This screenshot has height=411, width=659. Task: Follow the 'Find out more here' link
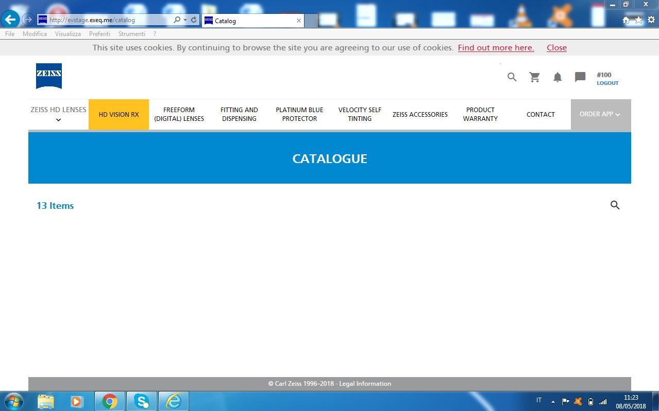tap(496, 48)
